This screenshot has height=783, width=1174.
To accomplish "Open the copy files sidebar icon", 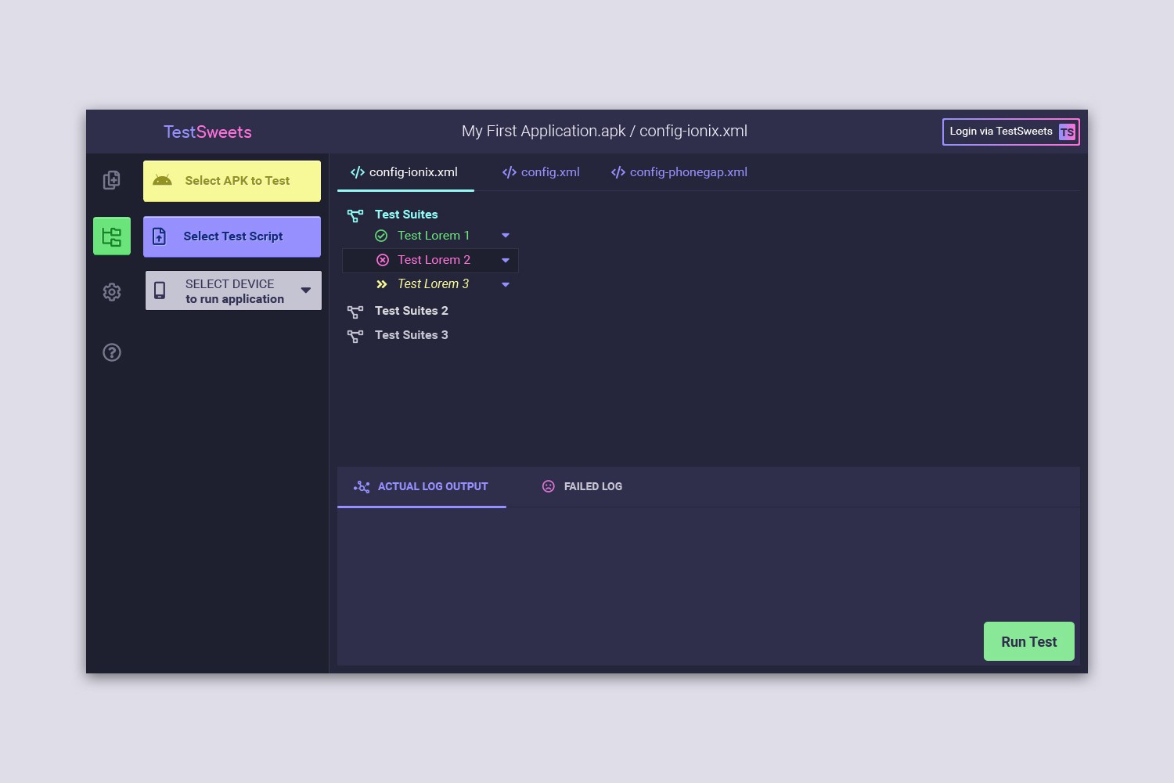I will [x=112, y=180].
